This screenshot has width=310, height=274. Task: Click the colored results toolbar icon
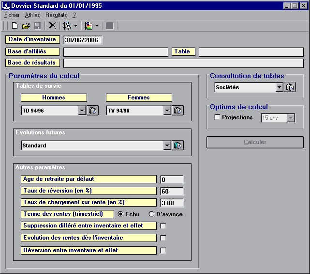click(x=89, y=26)
